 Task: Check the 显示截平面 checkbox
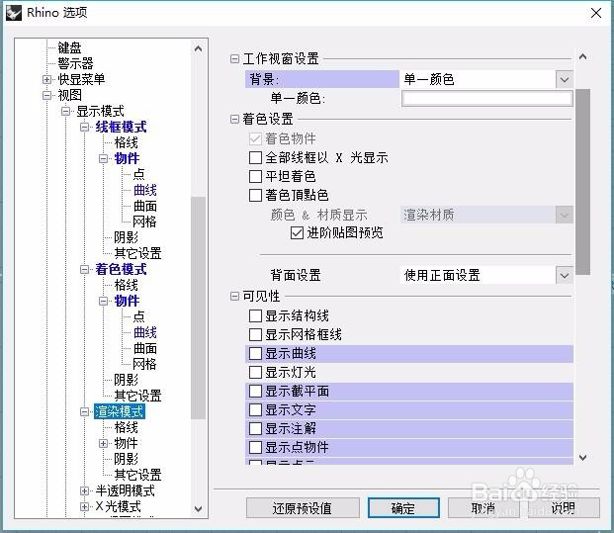pos(255,391)
